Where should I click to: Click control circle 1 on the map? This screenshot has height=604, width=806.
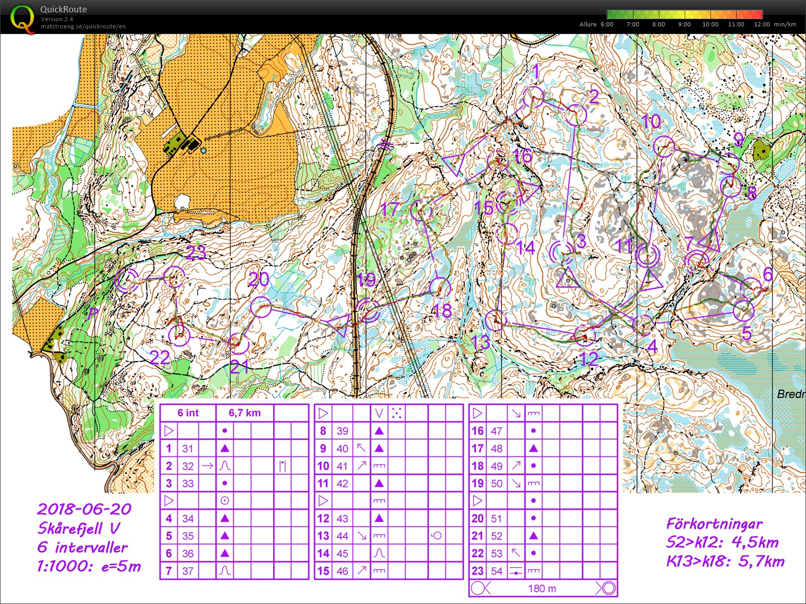533,97
